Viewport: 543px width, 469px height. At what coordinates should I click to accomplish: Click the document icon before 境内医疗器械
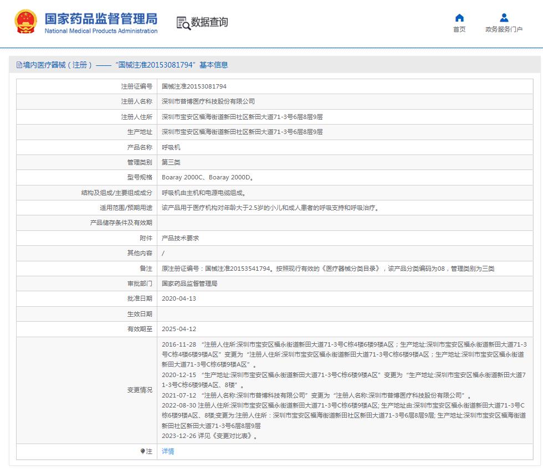coord(19,65)
